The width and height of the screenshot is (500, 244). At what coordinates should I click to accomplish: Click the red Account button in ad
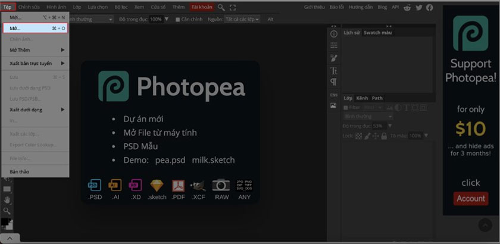pyautogui.click(x=470, y=199)
